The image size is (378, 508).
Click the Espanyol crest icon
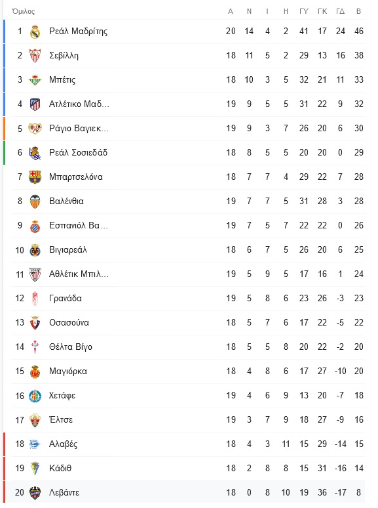(x=35, y=226)
